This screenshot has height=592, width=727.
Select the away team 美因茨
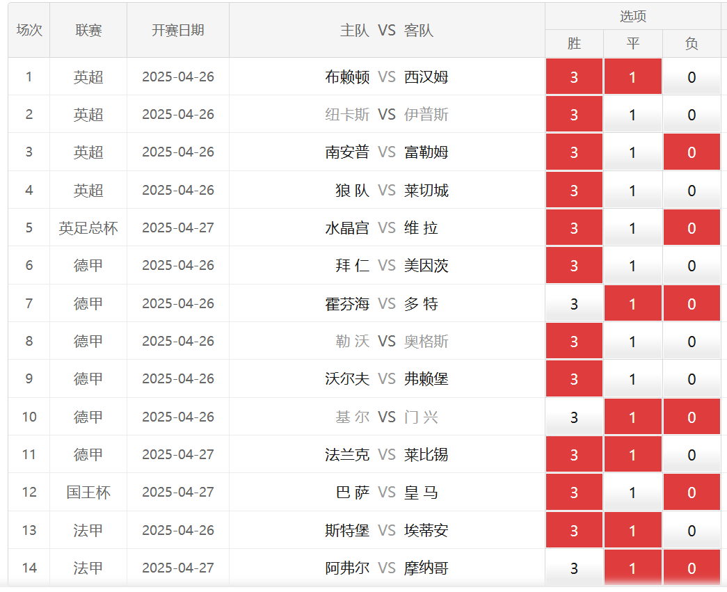[426, 266]
